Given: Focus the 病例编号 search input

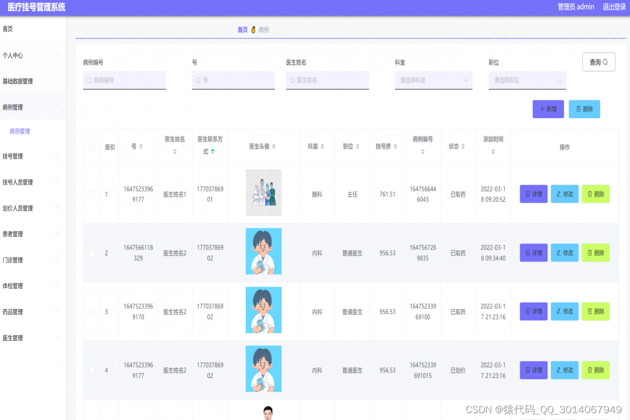Looking at the screenshot, I should point(124,80).
